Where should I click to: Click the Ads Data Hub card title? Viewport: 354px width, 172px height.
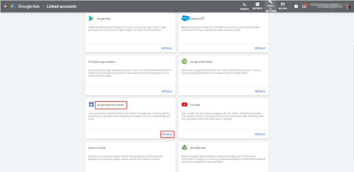coord(198,148)
